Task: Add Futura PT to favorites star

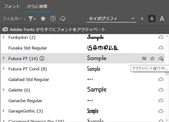Action: click(x=152, y=58)
